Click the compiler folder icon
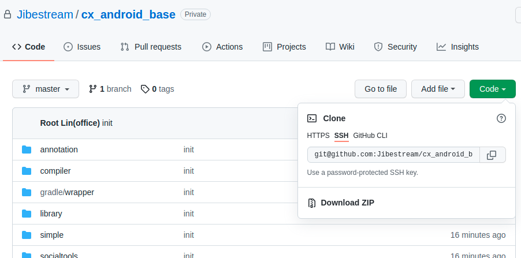This screenshot has height=258, width=521. pyautogui.click(x=27, y=171)
